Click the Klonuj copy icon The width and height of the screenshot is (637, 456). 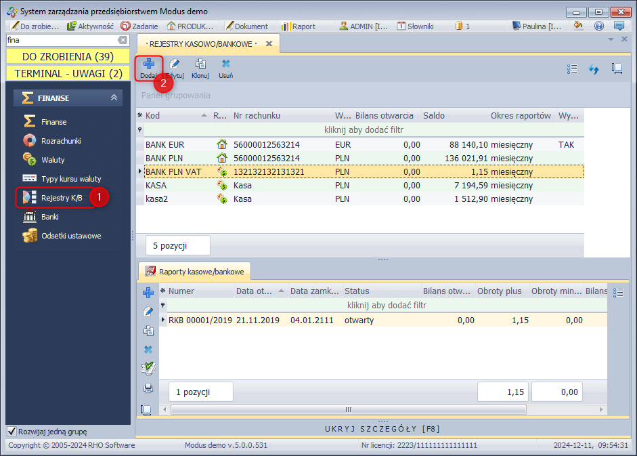(200, 64)
